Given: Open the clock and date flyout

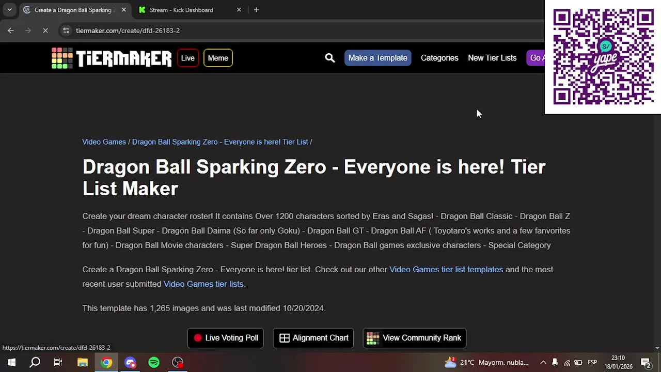Looking at the screenshot, I should (618, 362).
